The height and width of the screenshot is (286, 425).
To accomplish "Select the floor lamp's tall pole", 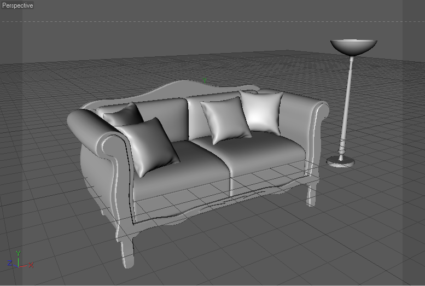I will pos(346,106).
